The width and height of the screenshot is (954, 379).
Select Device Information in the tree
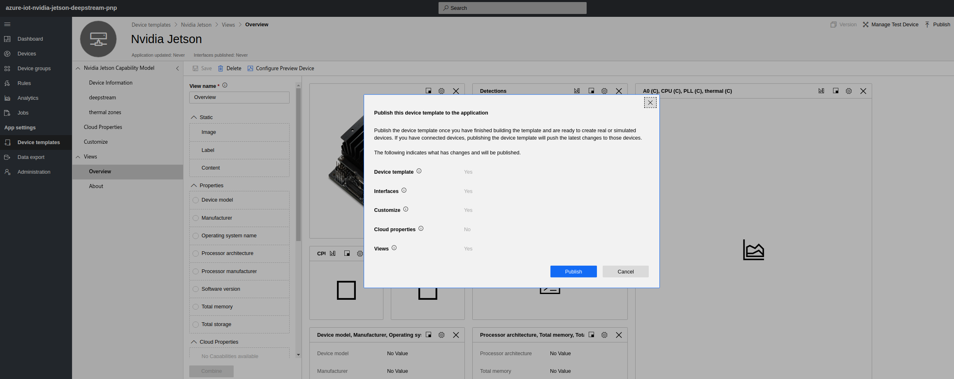click(111, 83)
